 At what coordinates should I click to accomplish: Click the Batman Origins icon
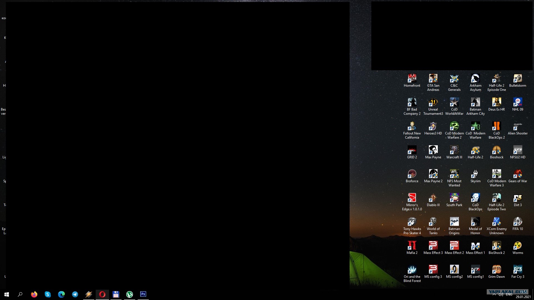454,226
